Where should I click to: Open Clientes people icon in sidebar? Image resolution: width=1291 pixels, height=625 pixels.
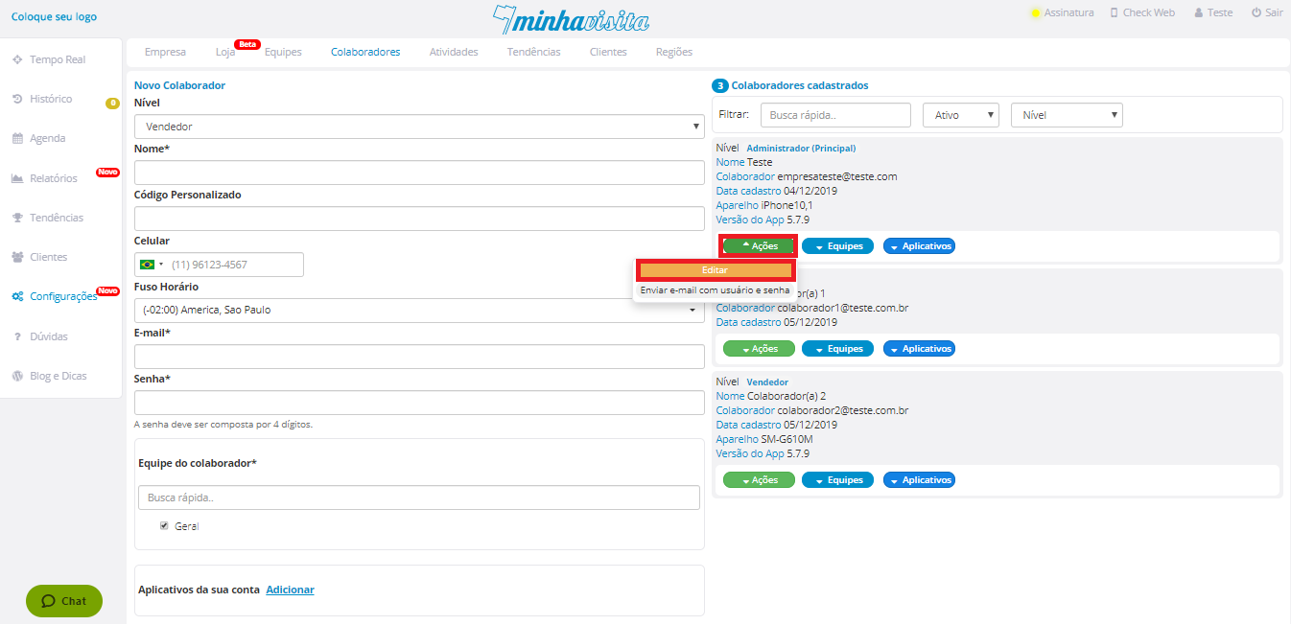point(17,257)
